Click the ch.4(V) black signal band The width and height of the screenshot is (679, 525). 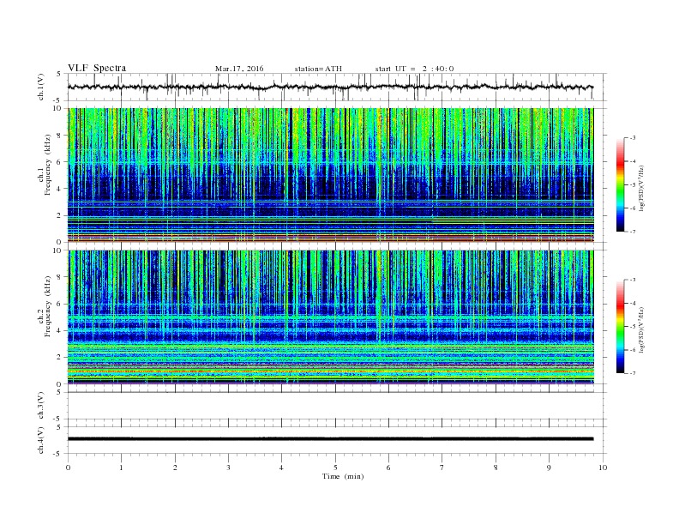click(330, 439)
